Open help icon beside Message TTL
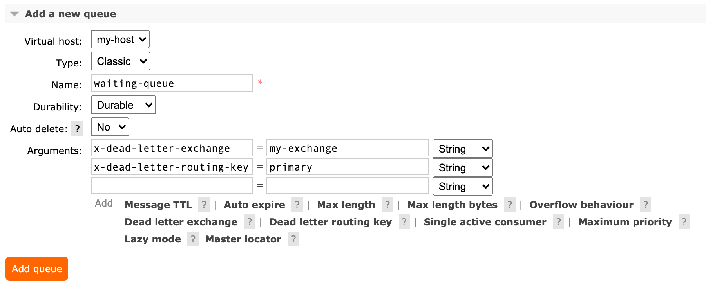The height and width of the screenshot is (291, 706). (x=204, y=205)
